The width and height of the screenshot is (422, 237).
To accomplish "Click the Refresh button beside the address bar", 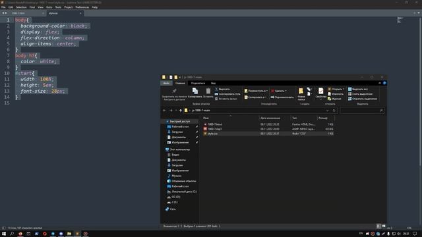I will (x=334, y=111).
